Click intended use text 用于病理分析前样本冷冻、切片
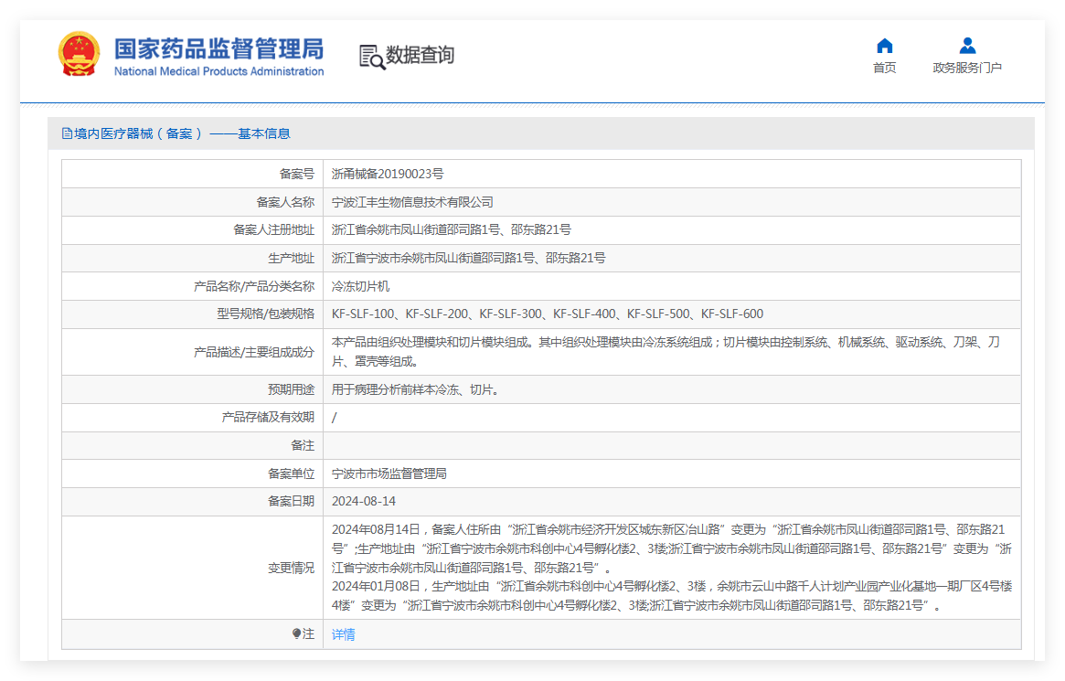The height and width of the screenshot is (681, 1065). tap(414, 389)
